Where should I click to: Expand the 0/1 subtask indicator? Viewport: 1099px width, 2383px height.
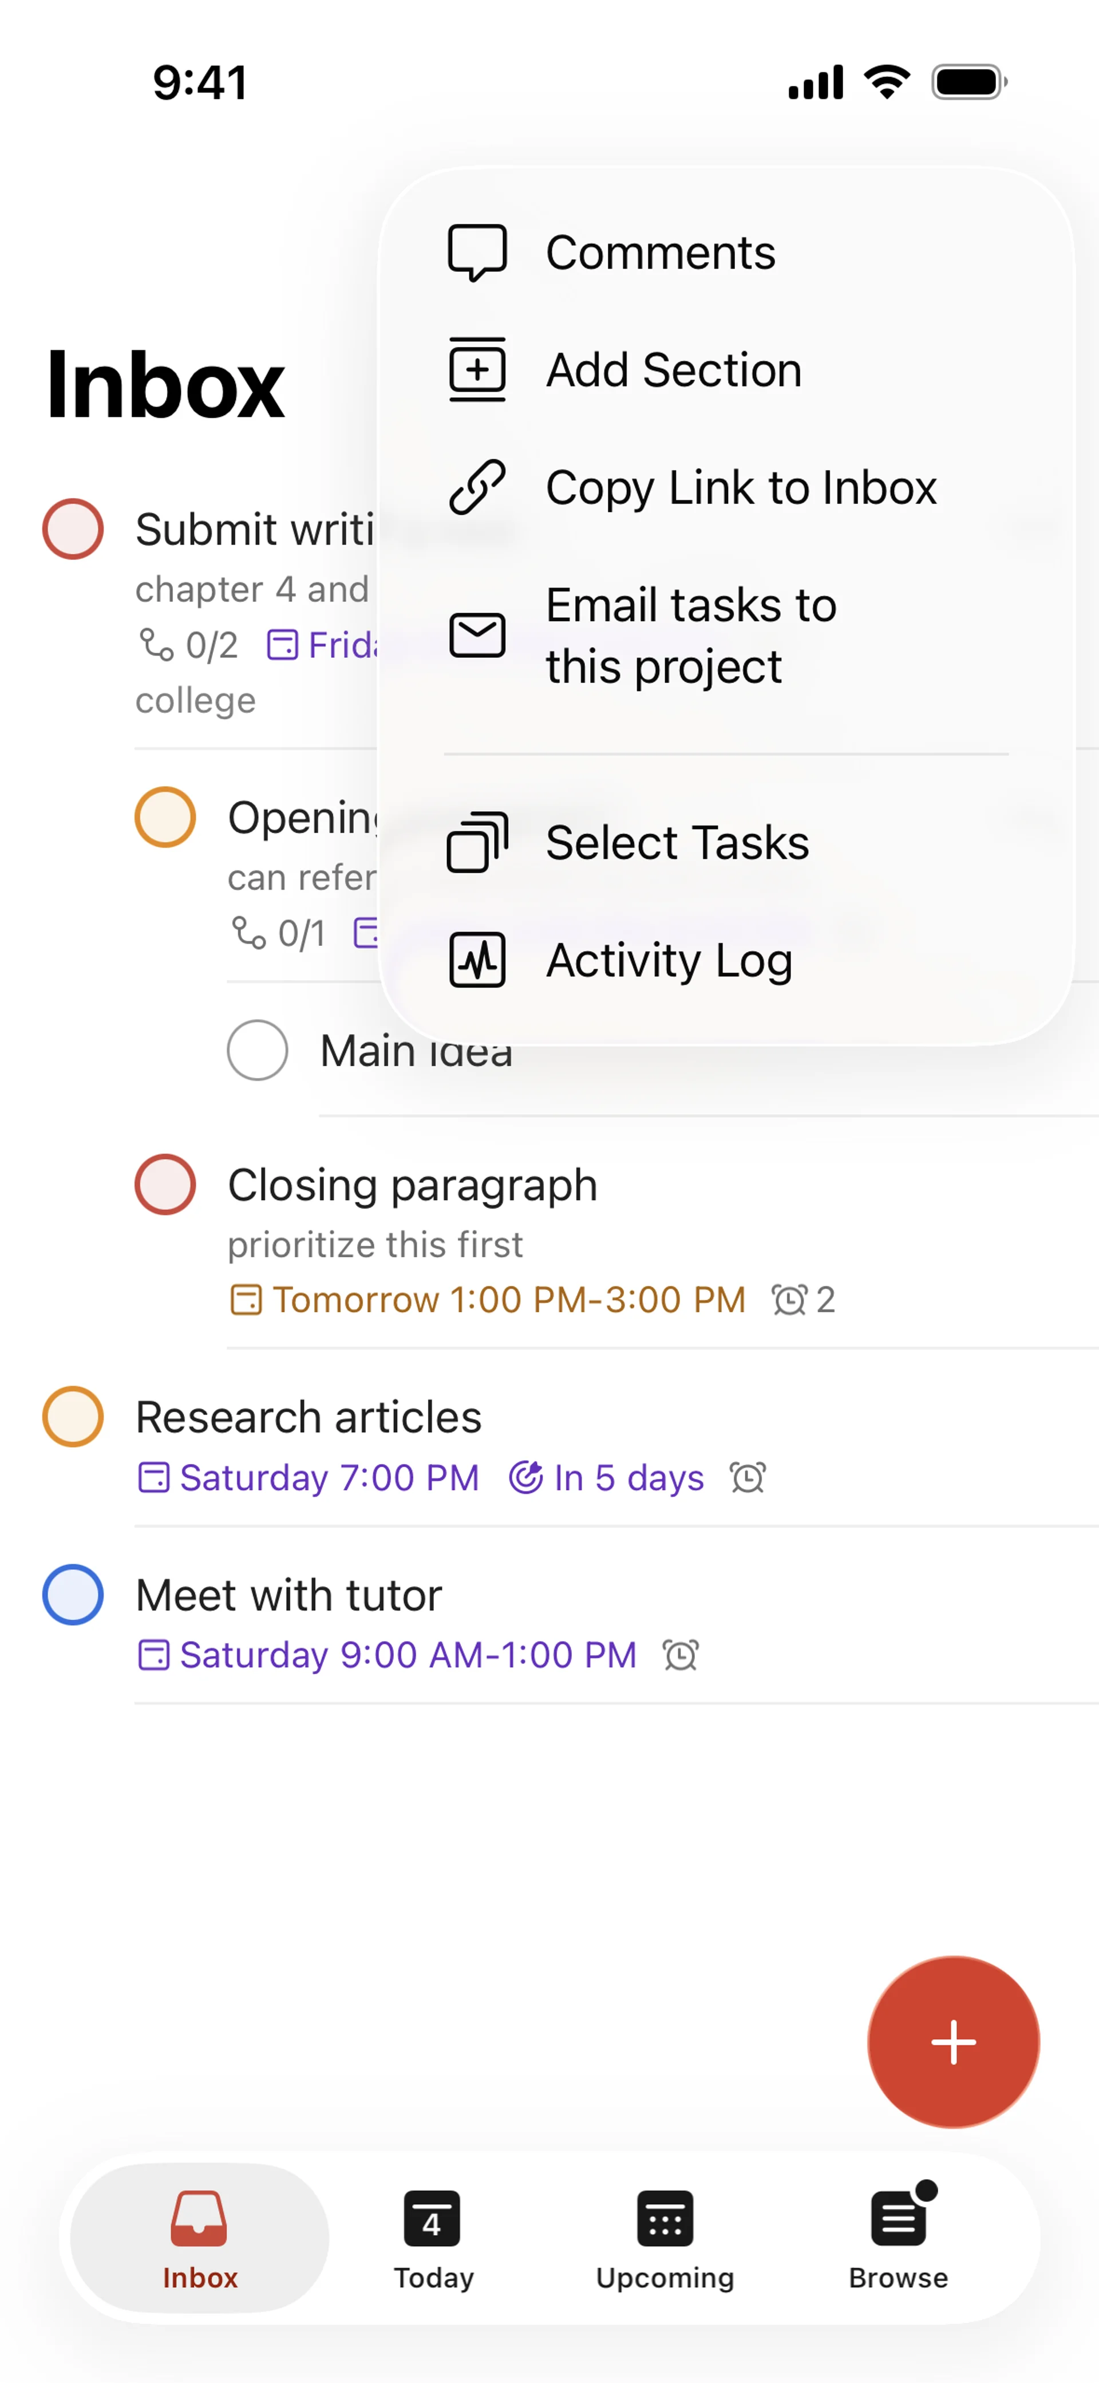(x=279, y=933)
